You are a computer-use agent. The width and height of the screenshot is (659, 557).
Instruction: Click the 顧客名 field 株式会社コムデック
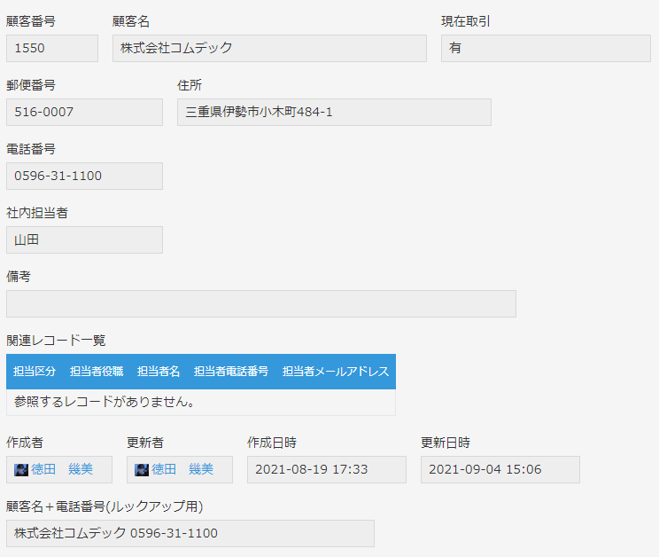pos(269,49)
